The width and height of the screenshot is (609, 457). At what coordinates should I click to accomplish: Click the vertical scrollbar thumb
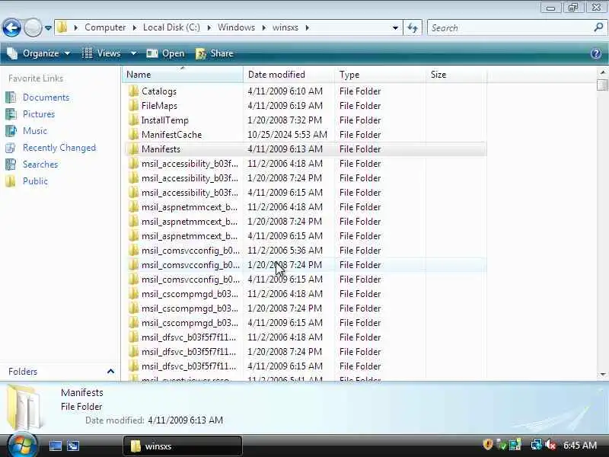pyautogui.click(x=602, y=85)
